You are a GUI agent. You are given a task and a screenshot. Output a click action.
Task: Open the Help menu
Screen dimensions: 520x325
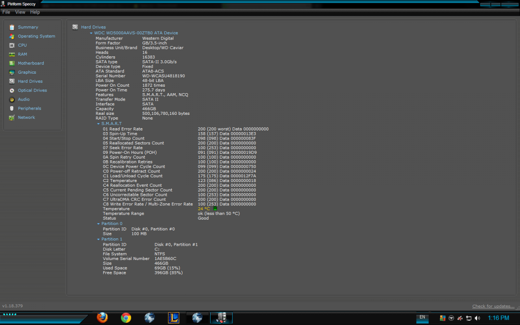click(x=35, y=12)
